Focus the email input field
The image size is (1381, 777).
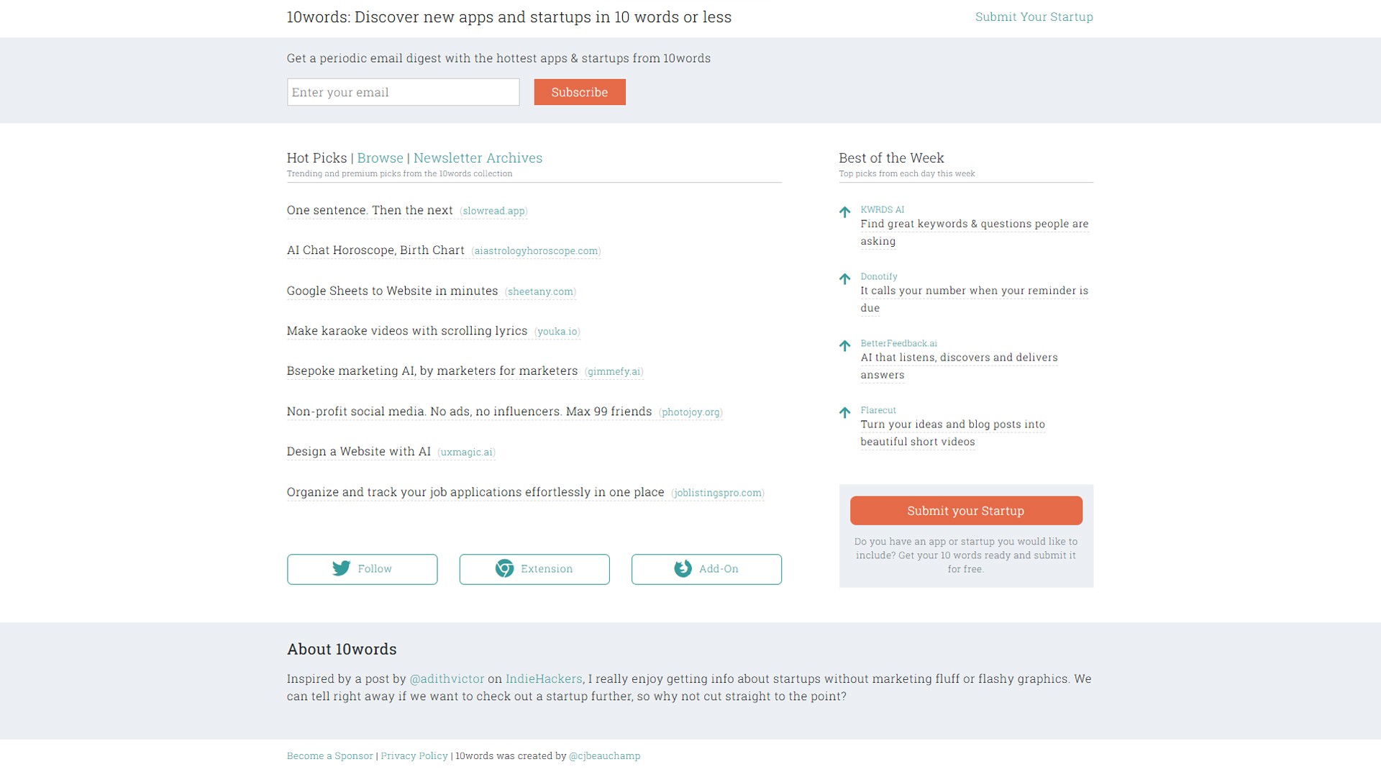(403, 92)
